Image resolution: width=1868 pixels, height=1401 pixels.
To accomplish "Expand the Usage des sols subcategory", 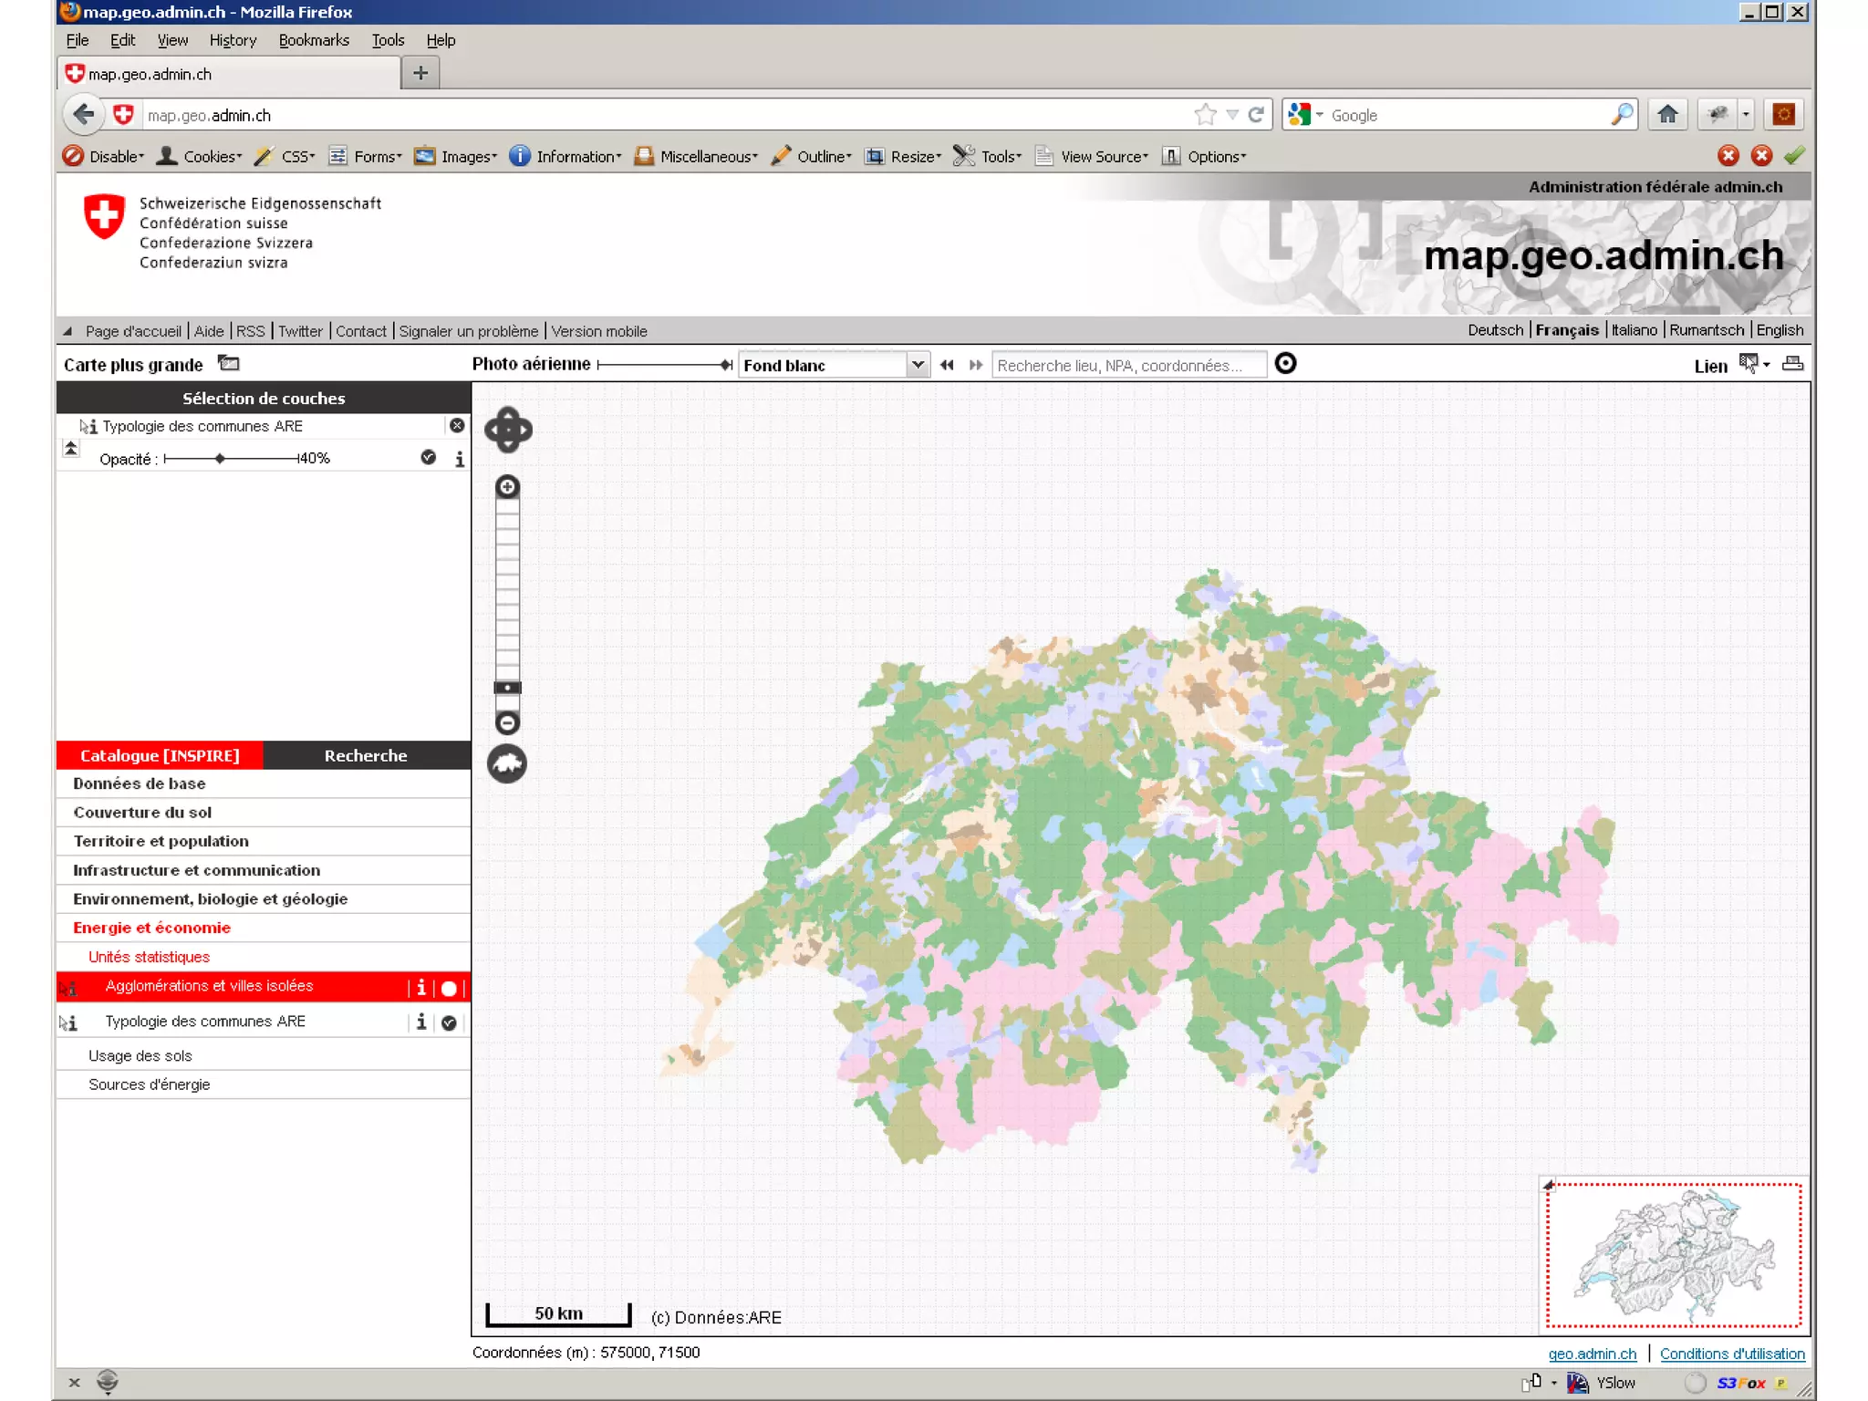I will click(140, 1055).
